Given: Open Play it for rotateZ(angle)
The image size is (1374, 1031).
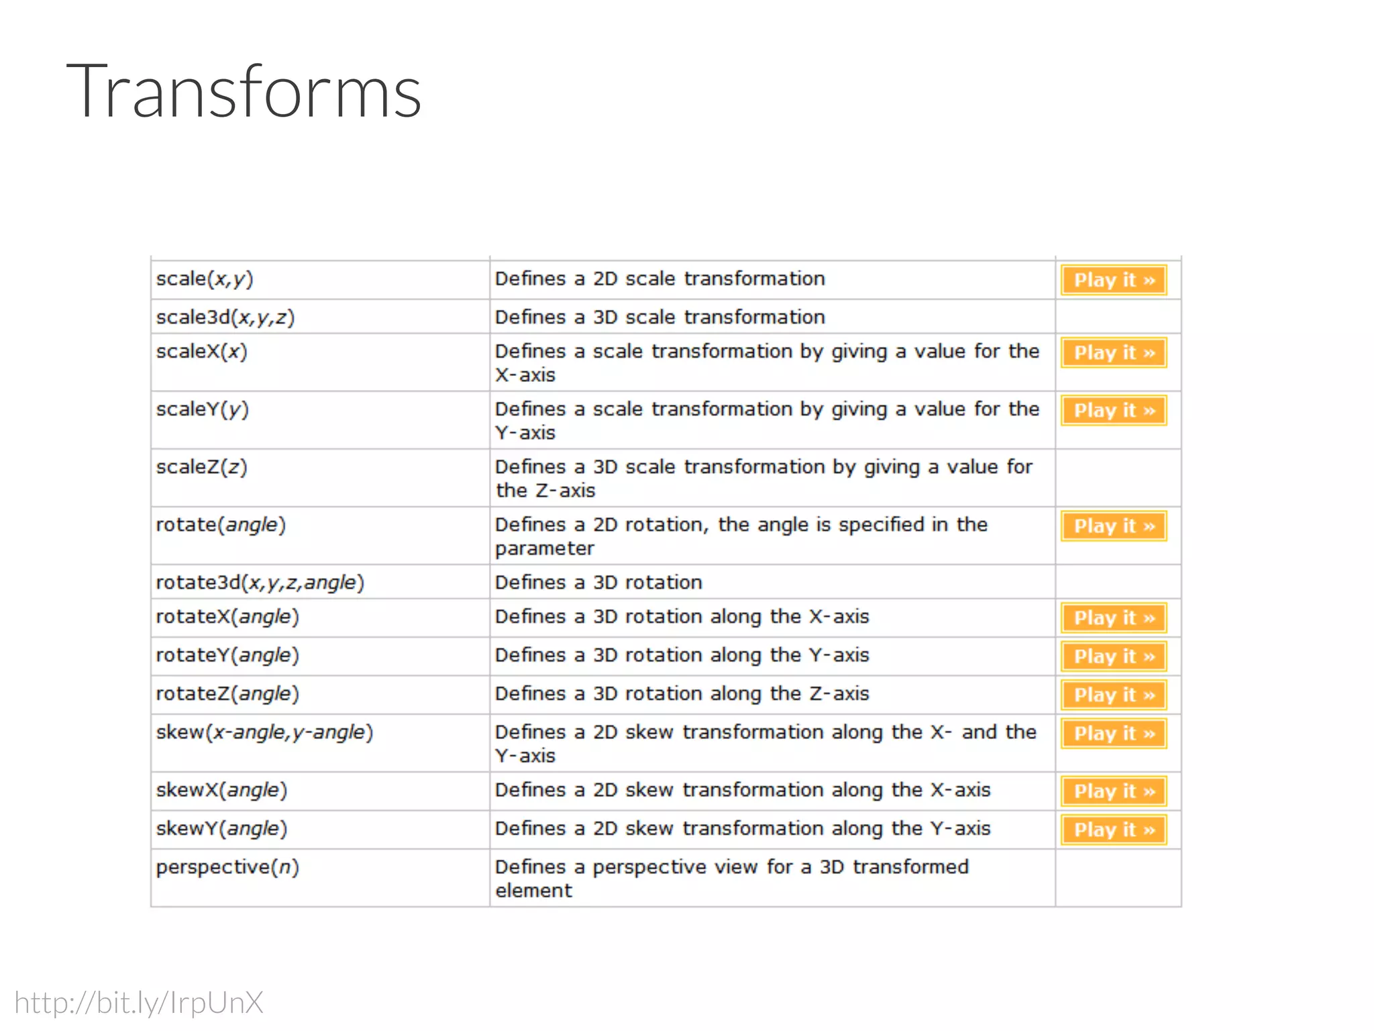Looking at the screenshot, I should point(1114,695).
